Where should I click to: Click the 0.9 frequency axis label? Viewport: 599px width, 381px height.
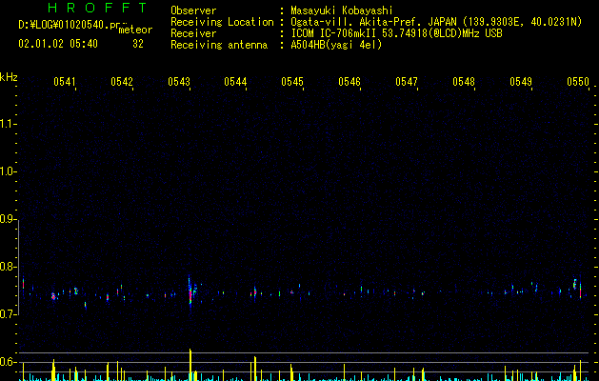pos(8,219)
